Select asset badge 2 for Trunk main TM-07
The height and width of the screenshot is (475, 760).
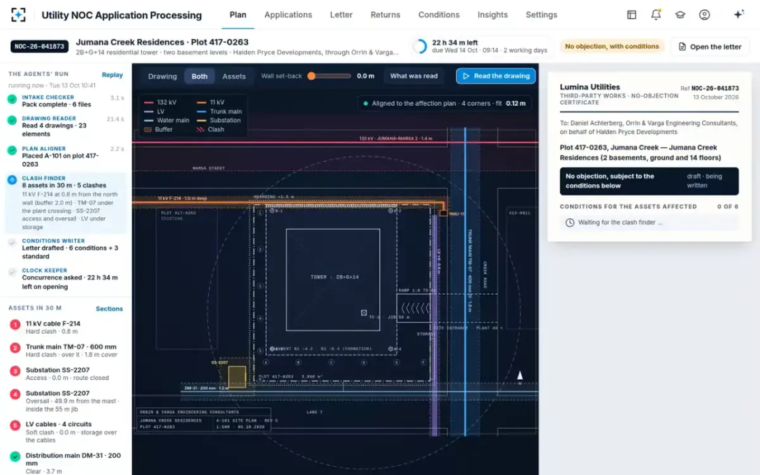coord(15,348)
